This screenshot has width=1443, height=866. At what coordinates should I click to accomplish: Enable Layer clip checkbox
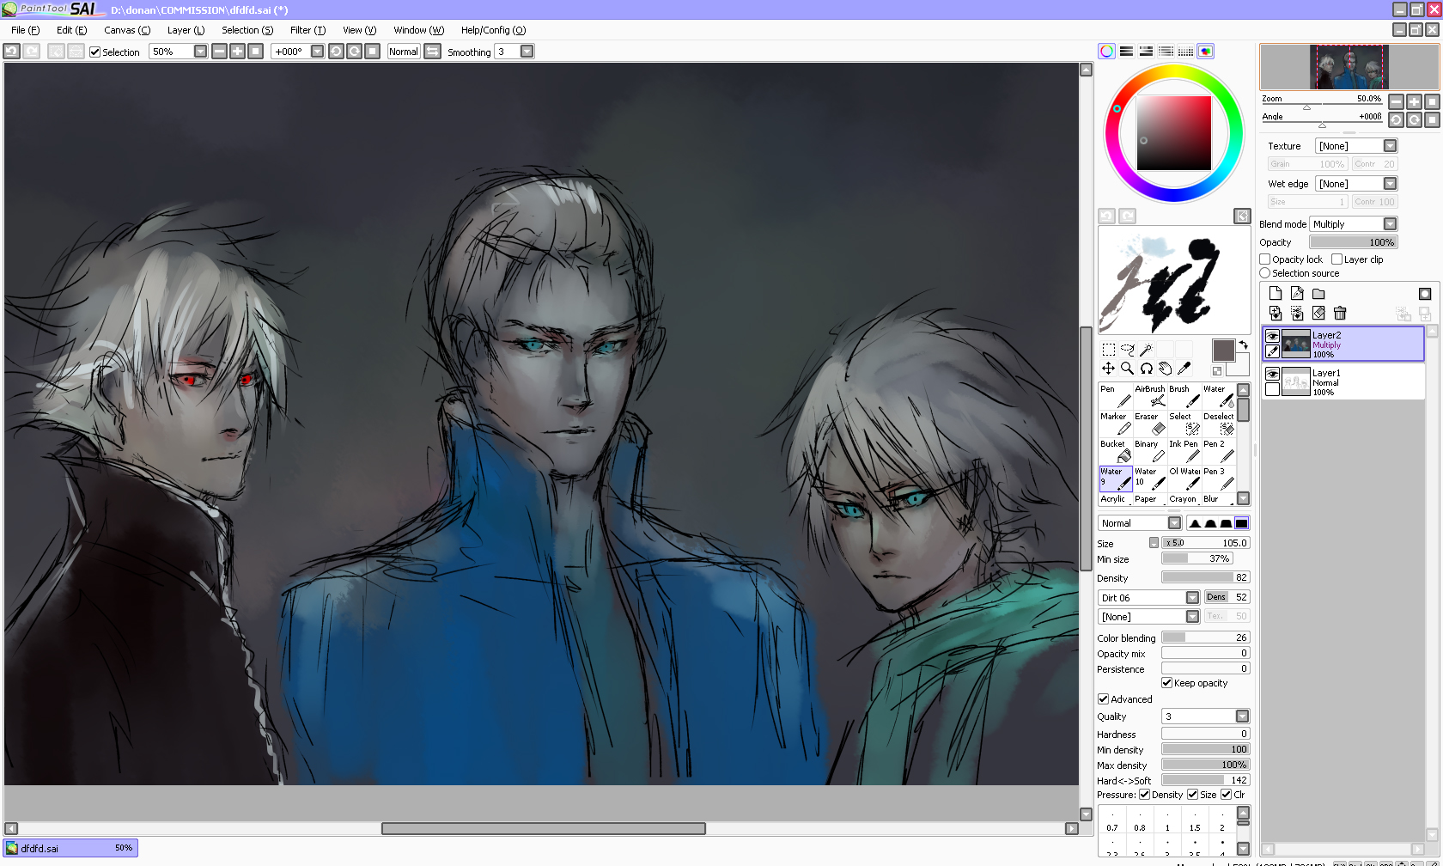[x=1336, y=259]
